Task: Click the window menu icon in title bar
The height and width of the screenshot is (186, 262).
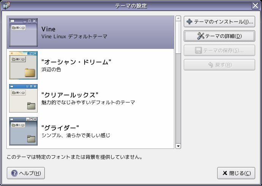Action: (6, 6)
